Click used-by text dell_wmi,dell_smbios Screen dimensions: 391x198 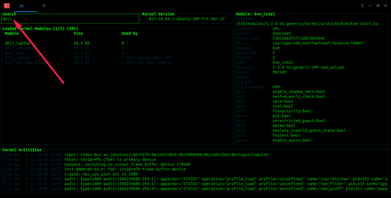coord(149,63)
